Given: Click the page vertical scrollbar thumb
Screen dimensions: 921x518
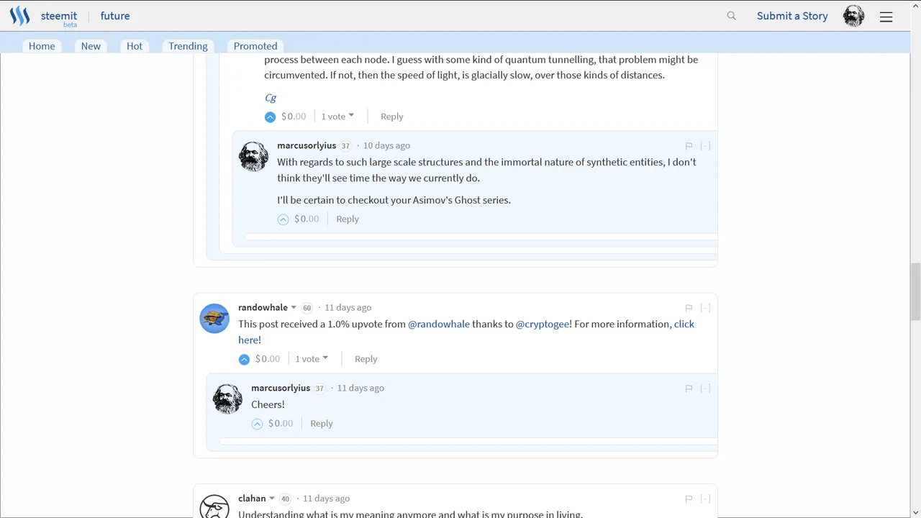Looking at the screenshot, I should [x=915, y=291].
